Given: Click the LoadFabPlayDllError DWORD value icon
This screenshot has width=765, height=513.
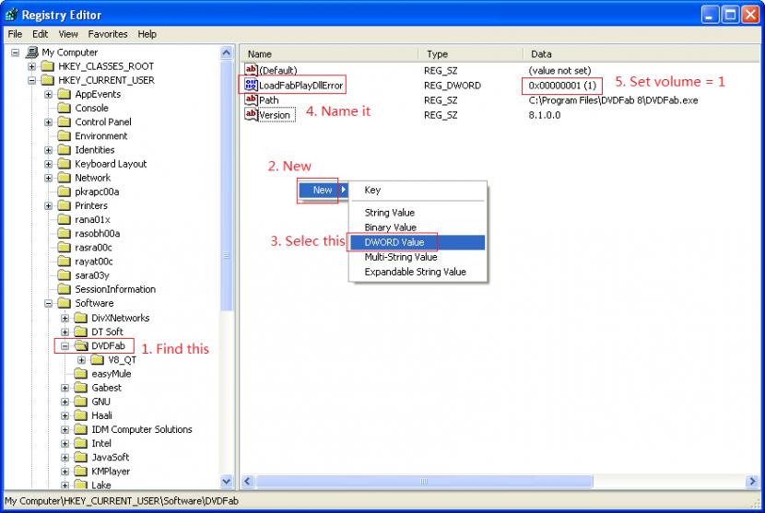Looking at the screenshot, I should 252,85.
